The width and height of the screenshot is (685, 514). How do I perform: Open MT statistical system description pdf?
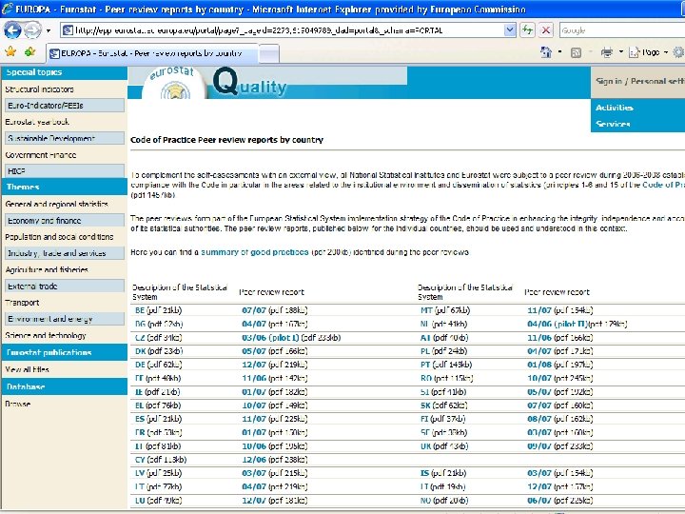pyautogui.click(x=426, y=310)
